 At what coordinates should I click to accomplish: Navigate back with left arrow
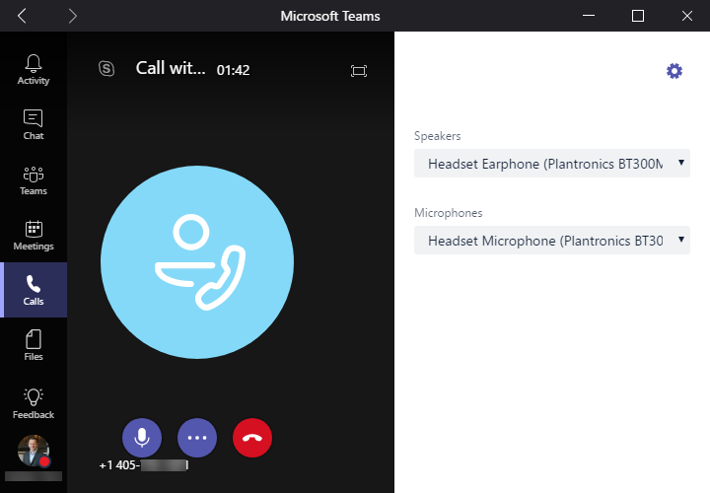22,16
